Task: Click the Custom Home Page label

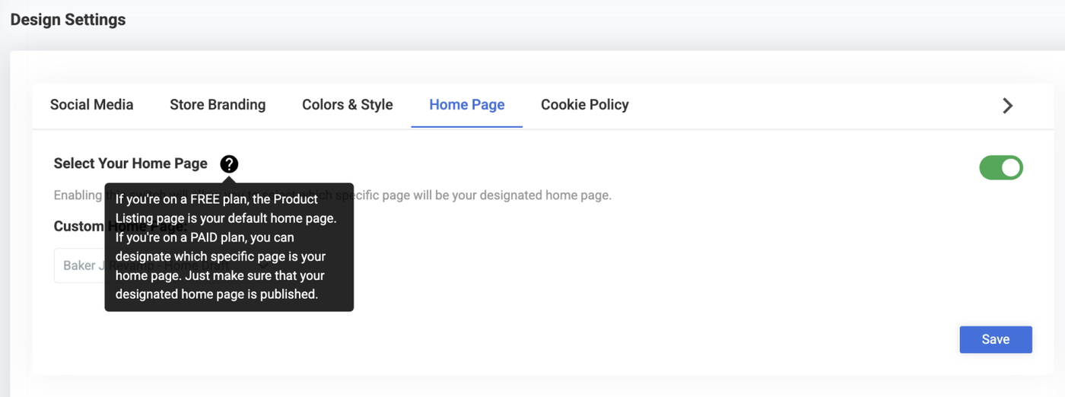Action: pos(79,226)
